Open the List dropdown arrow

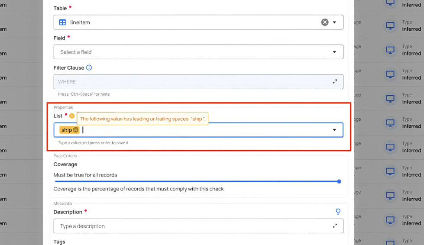[334, 130]
